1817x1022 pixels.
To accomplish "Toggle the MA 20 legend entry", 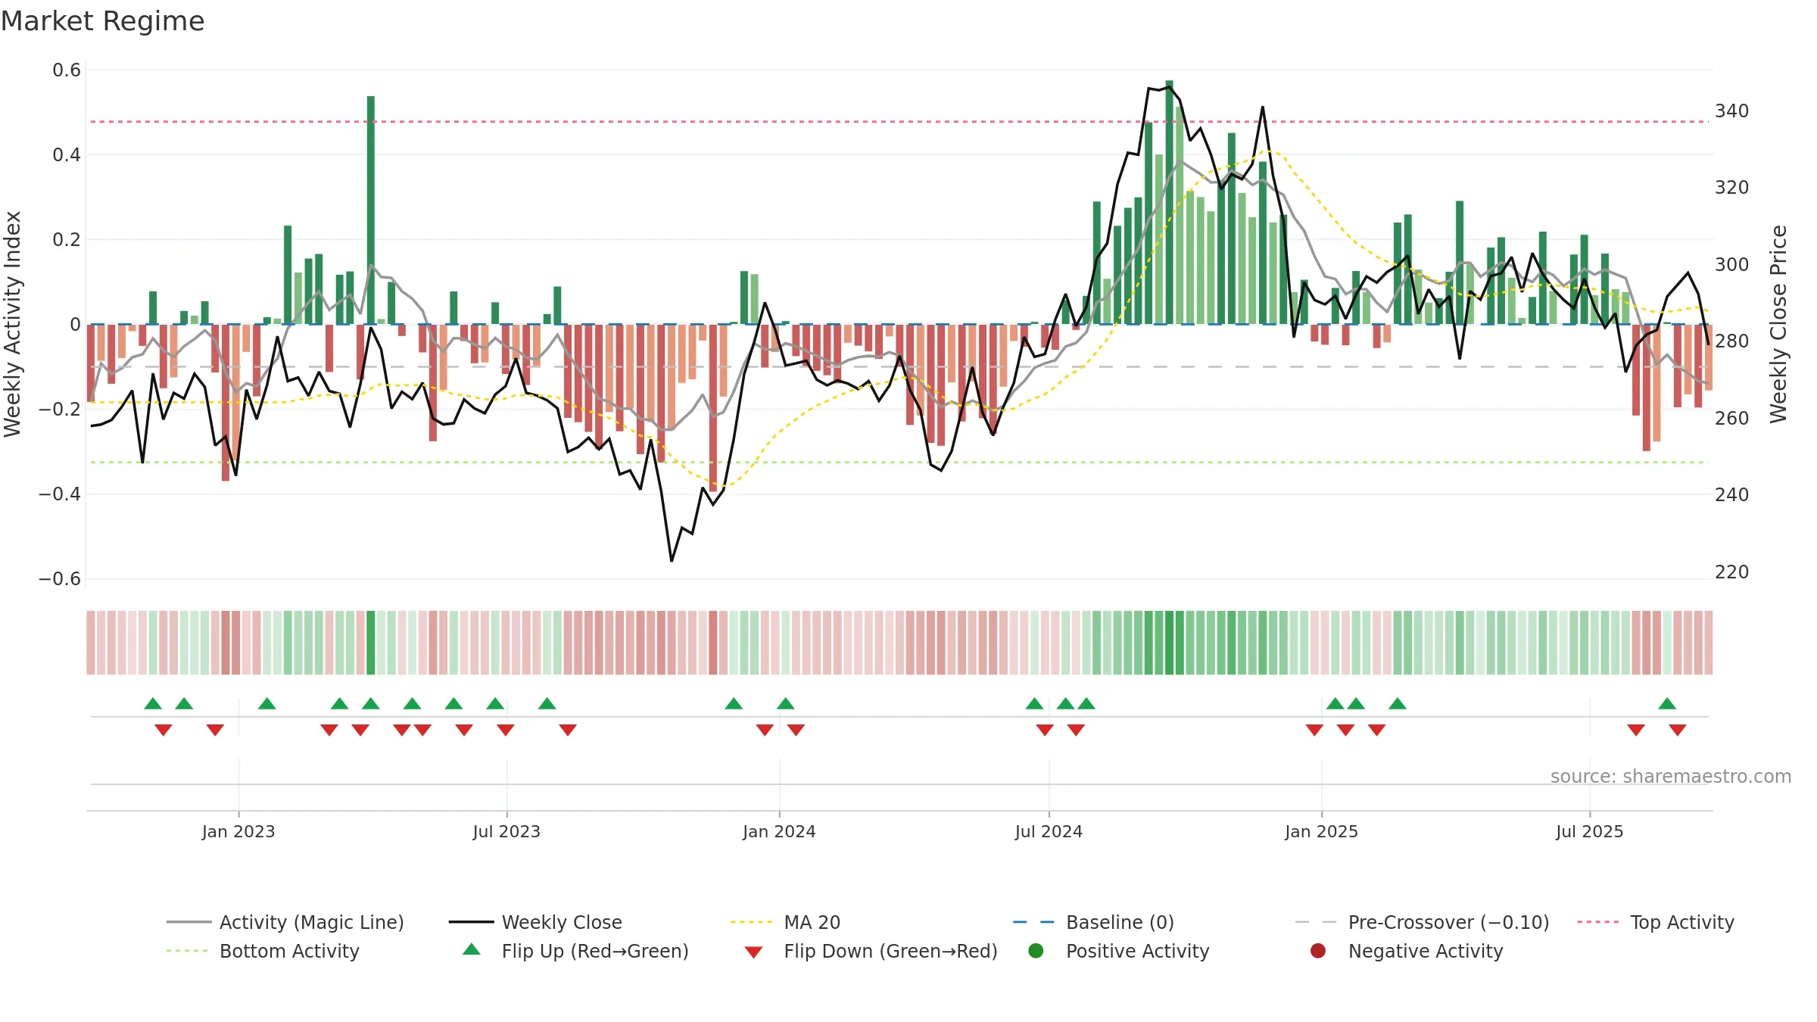I will (x=785, y=922).
